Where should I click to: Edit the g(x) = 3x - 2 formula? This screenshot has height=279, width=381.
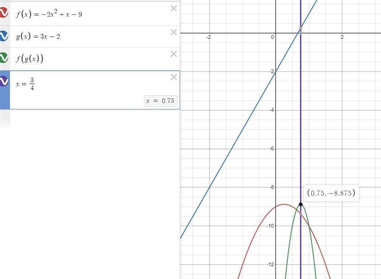[x=38, y=37]
